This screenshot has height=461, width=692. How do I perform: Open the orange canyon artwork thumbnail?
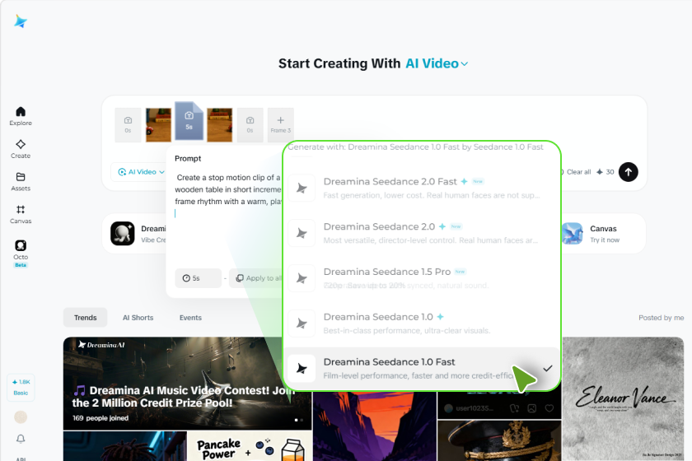tap(374, 426)
